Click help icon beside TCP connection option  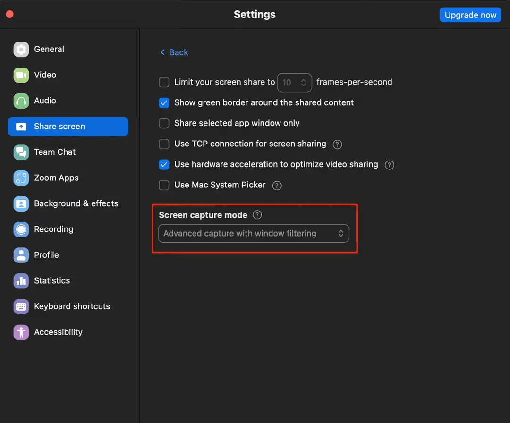[x=337, y=144]
